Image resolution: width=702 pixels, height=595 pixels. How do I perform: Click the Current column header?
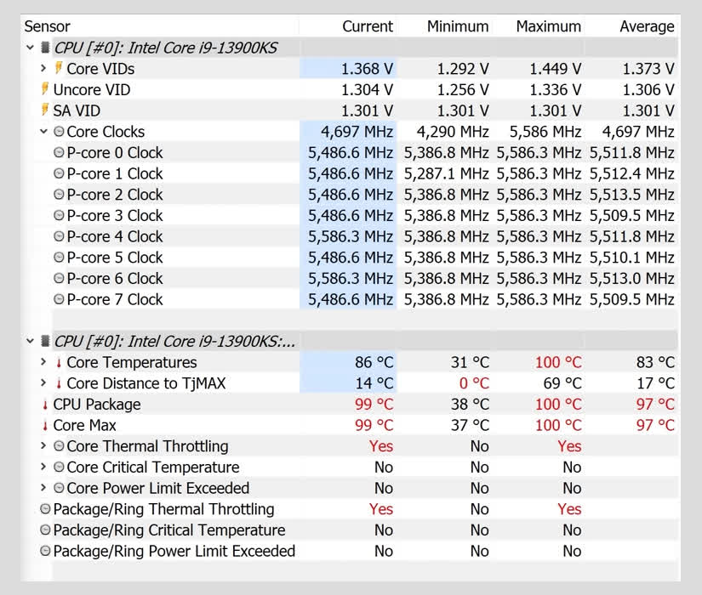coord(368,26)
